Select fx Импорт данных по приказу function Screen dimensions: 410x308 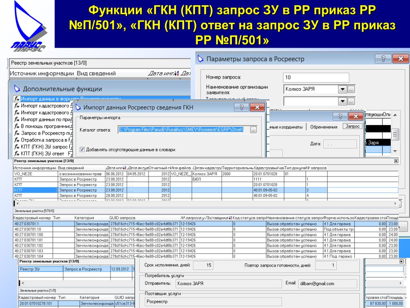tap(43, 120)
